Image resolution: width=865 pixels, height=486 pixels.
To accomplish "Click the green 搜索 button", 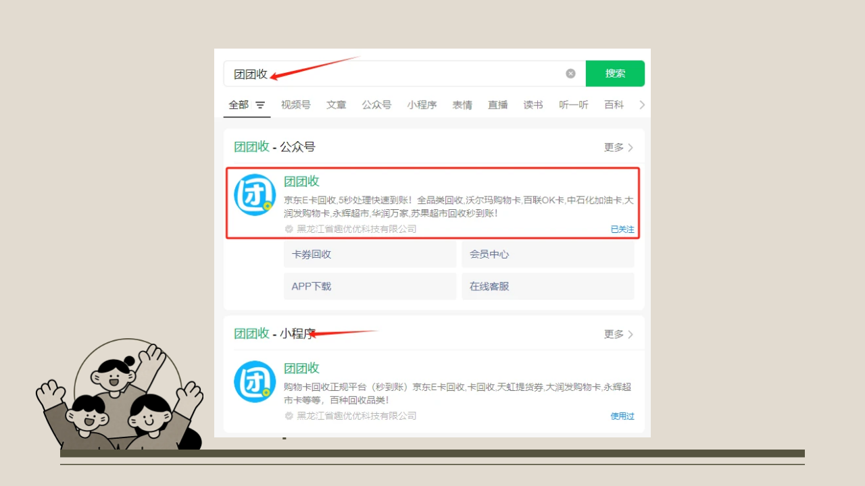I will pyautogui.click(x=615, y=74).
